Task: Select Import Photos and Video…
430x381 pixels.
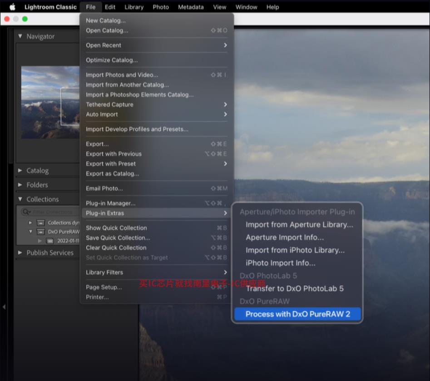Action: tap(157, 75)
